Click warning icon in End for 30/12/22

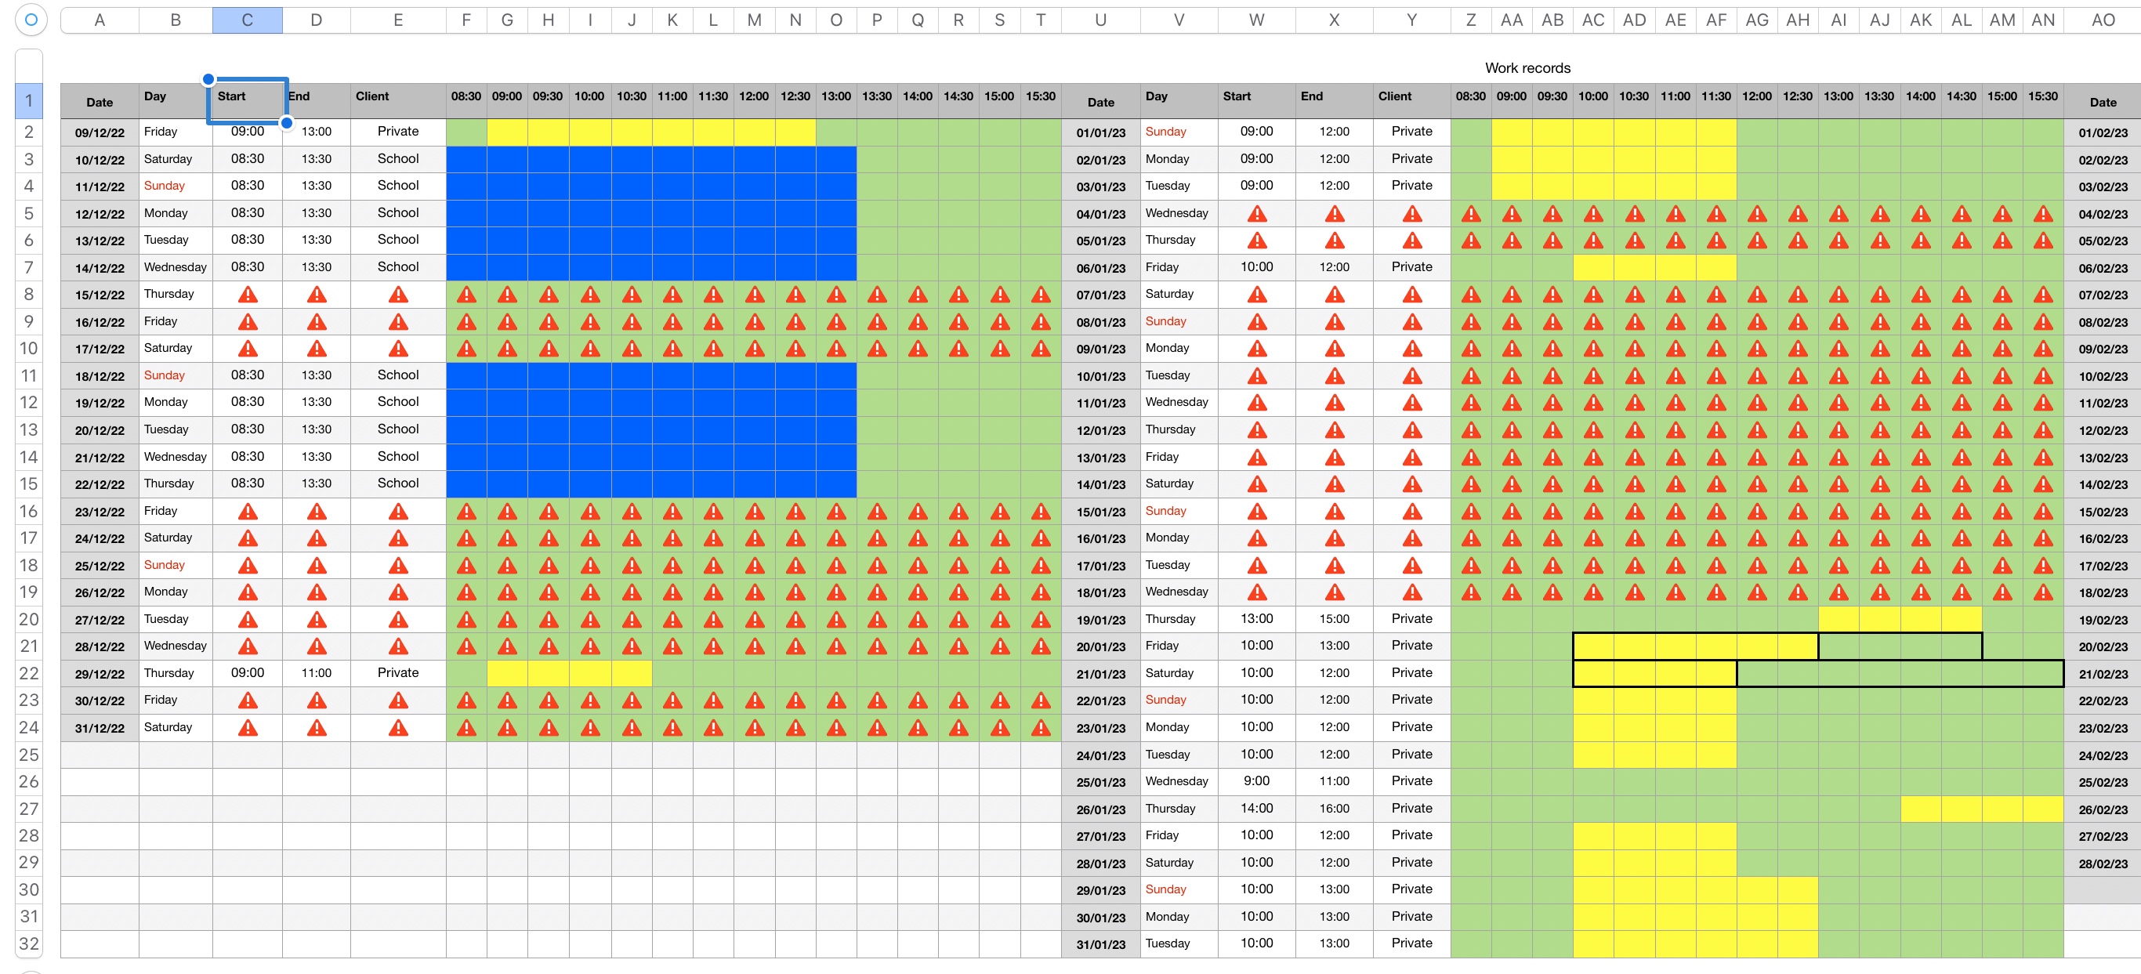[317, 701]
